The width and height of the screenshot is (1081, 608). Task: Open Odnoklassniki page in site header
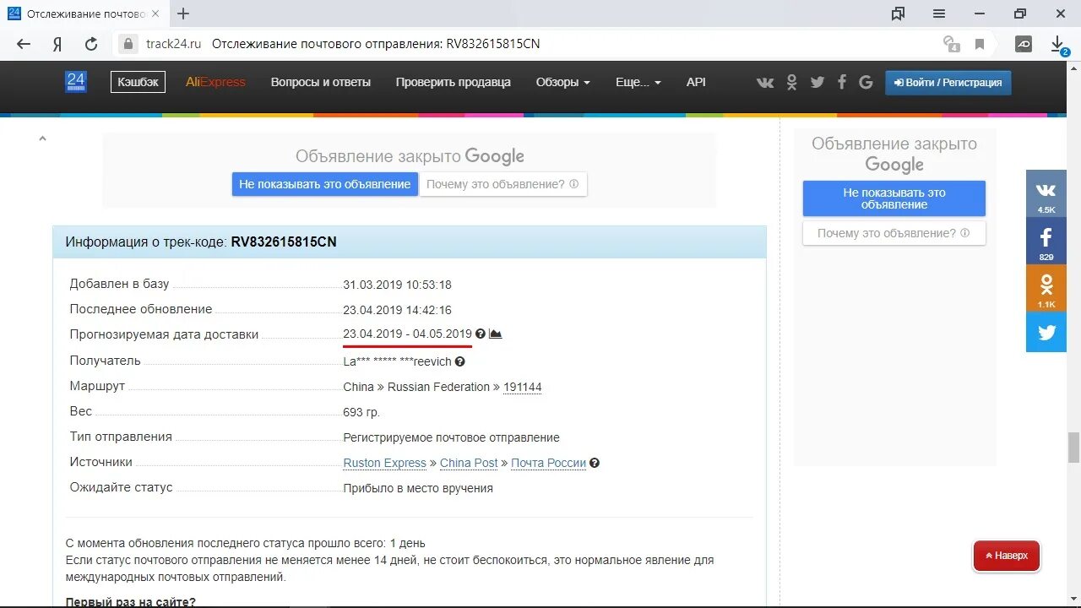pos(791,82)
